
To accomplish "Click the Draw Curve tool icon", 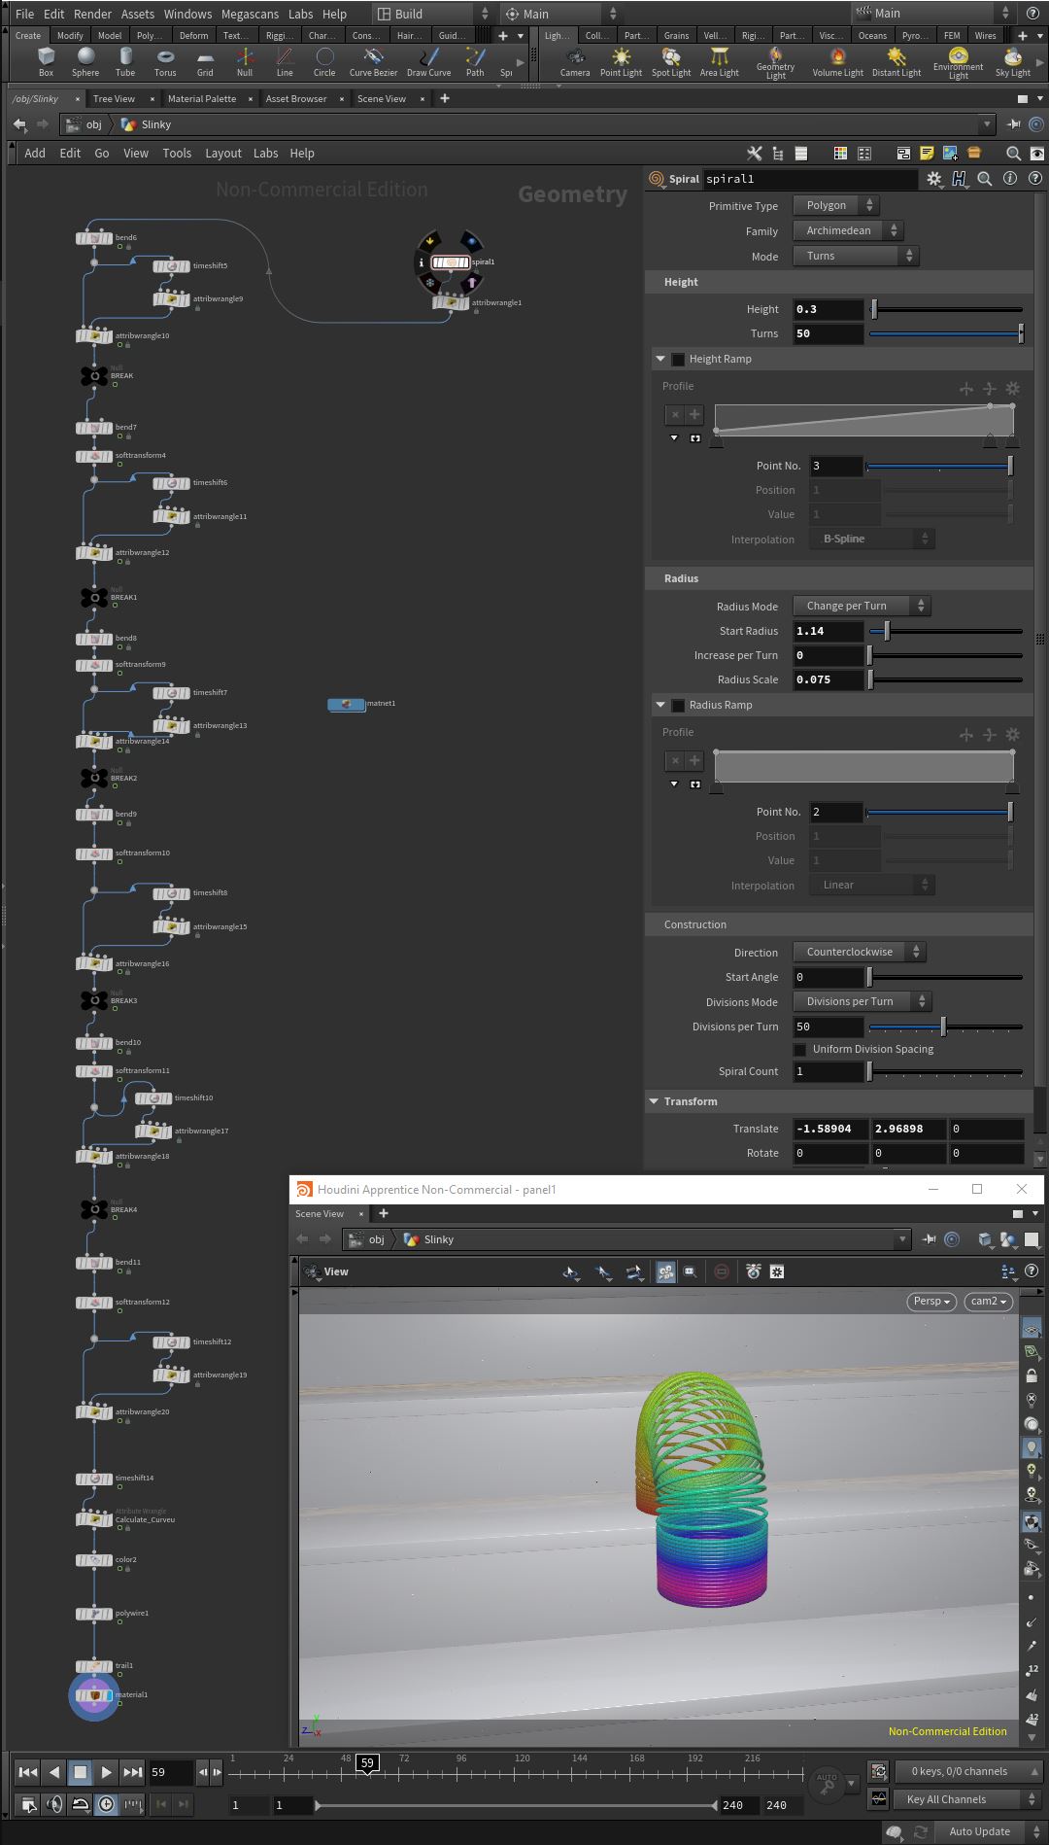I will tap(428, 61).
